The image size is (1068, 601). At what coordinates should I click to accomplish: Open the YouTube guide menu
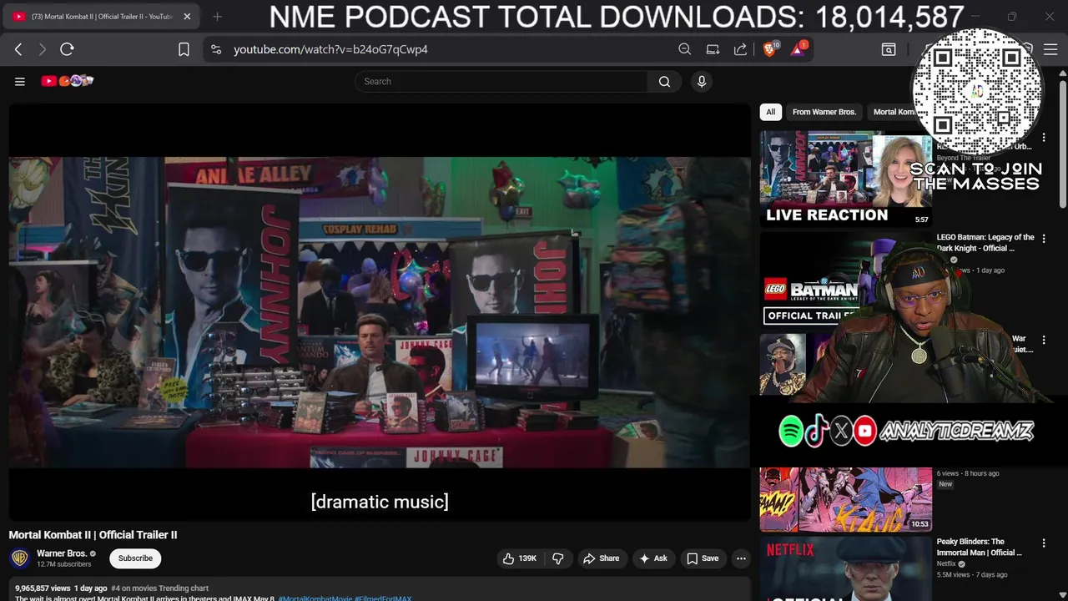point(20,81)
